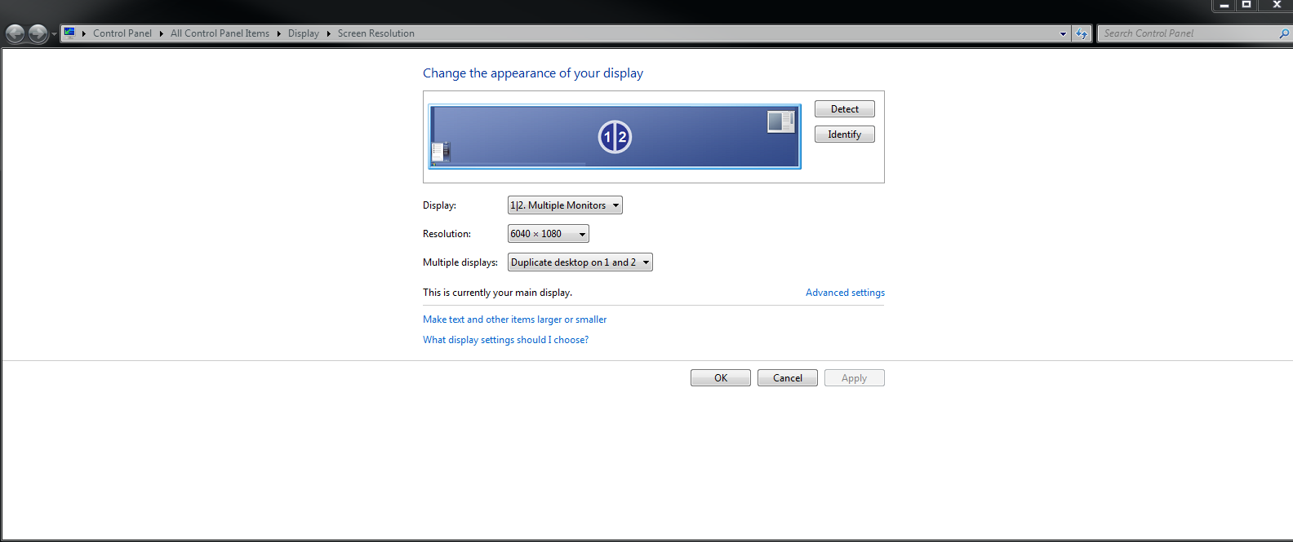1293x542 pixels.
Task: Confirm changes with the OK button
Action: 720,378
